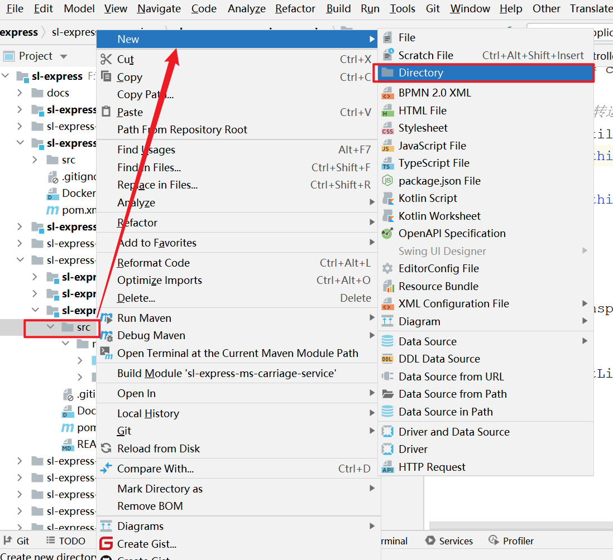The image size is (613, 560).
Task: Click the OpenAPI Specification icon
Action: click(x=387, y=233)
